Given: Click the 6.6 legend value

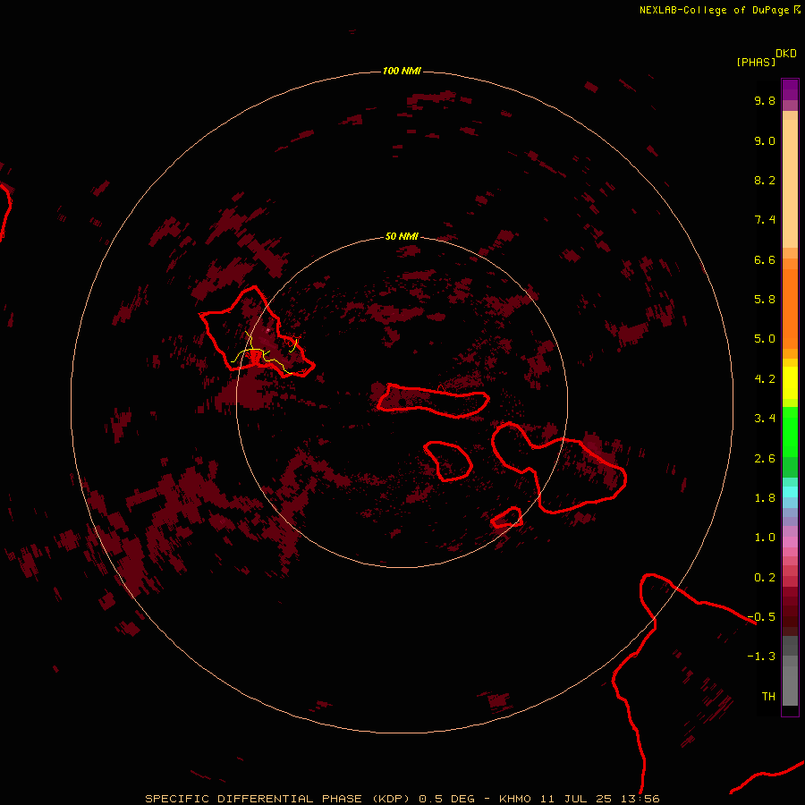Looking at the screenshot, I should tap(765, 259).
